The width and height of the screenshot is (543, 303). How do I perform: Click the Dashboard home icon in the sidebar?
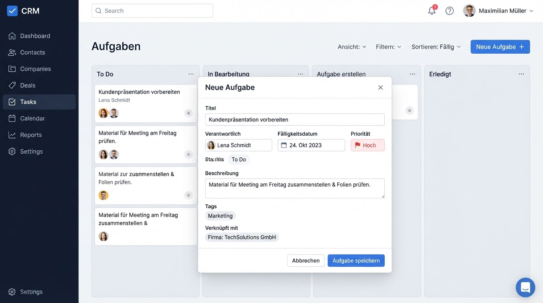(x=12, y=36)
